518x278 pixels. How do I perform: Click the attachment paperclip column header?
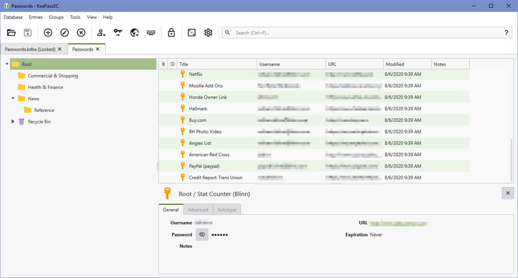click(x=163, y=64)
